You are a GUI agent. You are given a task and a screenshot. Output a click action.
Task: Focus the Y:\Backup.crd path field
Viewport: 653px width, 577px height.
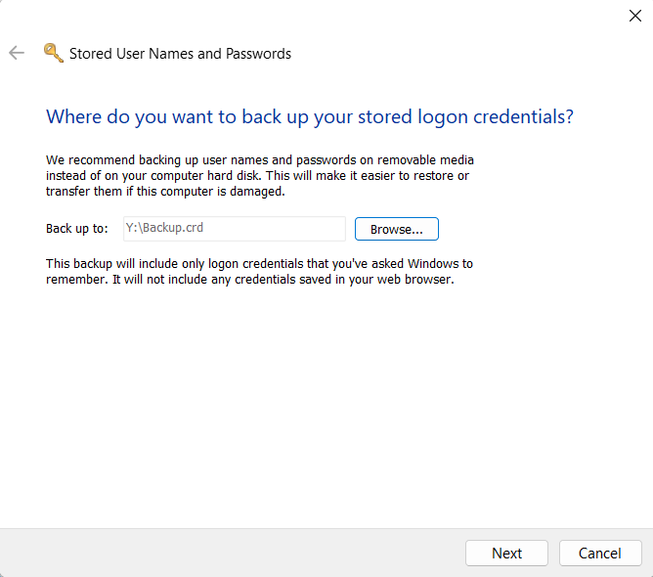coord(234,228)
